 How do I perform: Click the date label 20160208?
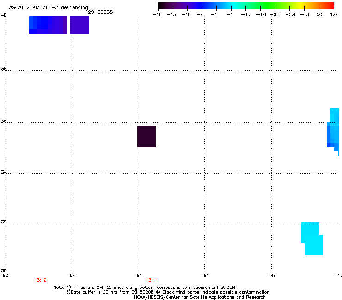click(100, 12)
